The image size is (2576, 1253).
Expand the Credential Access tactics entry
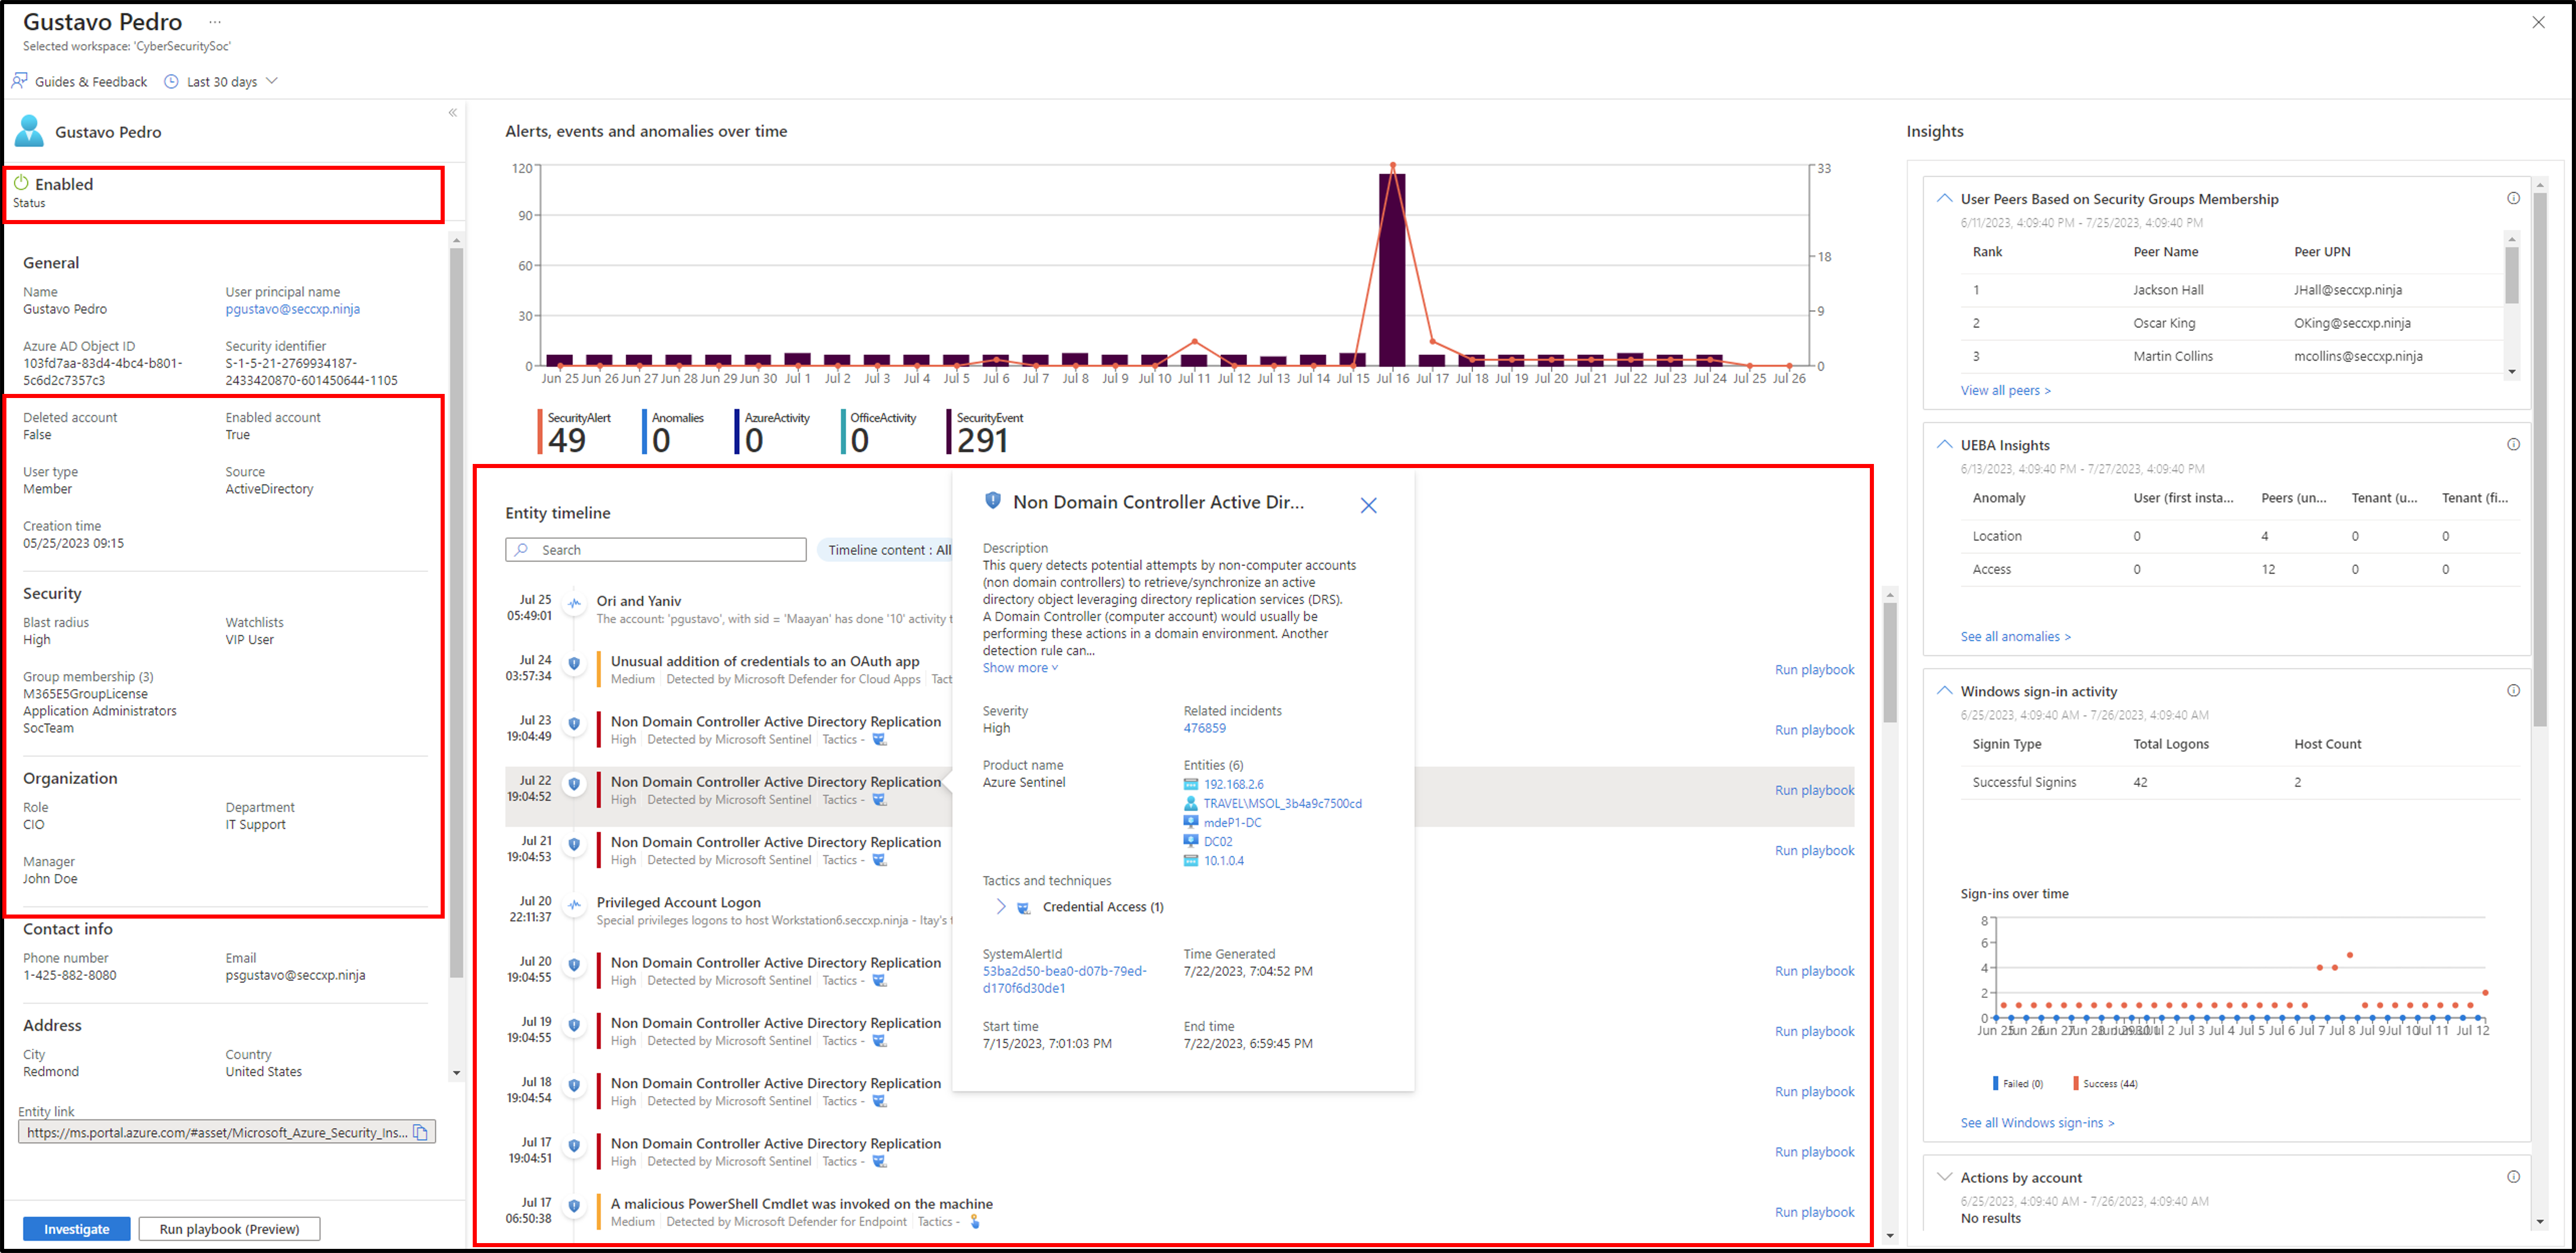(1000, 907)
